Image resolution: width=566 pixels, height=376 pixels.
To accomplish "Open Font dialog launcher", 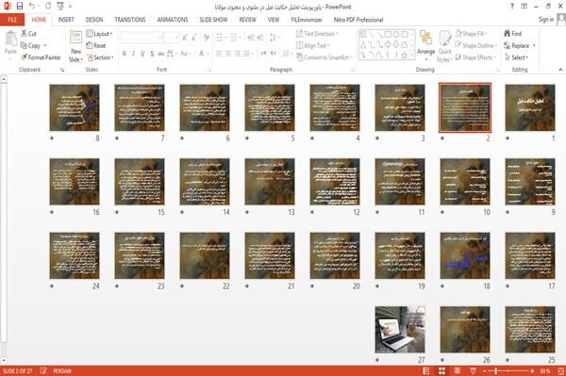I will [209, 70].
